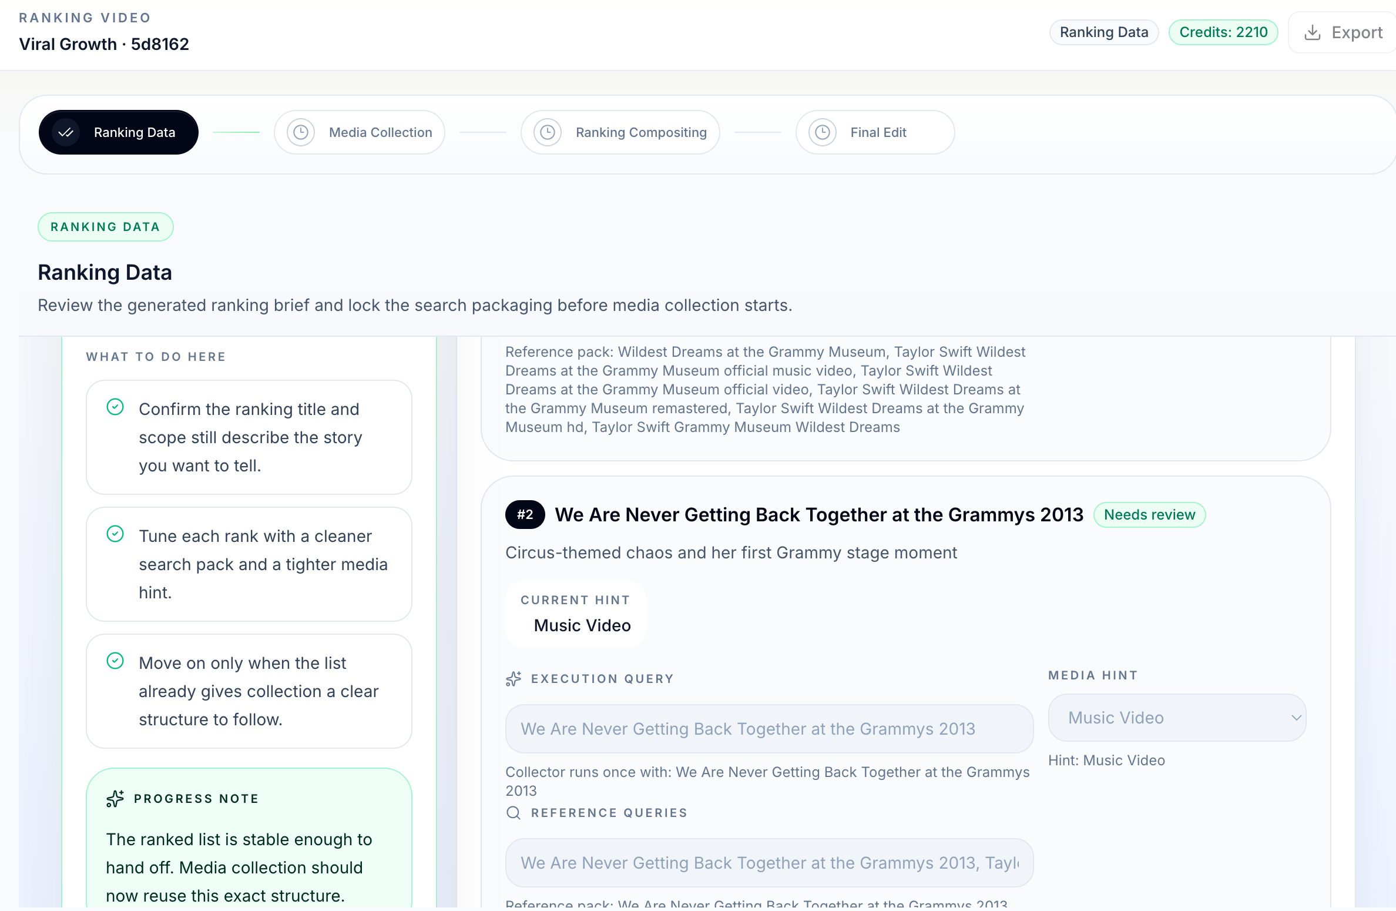Click the magnifier icon next to Reference Queries
The width and height of the screenshot is (1396, 911).
pyautogui.click(x=514, y=813)
